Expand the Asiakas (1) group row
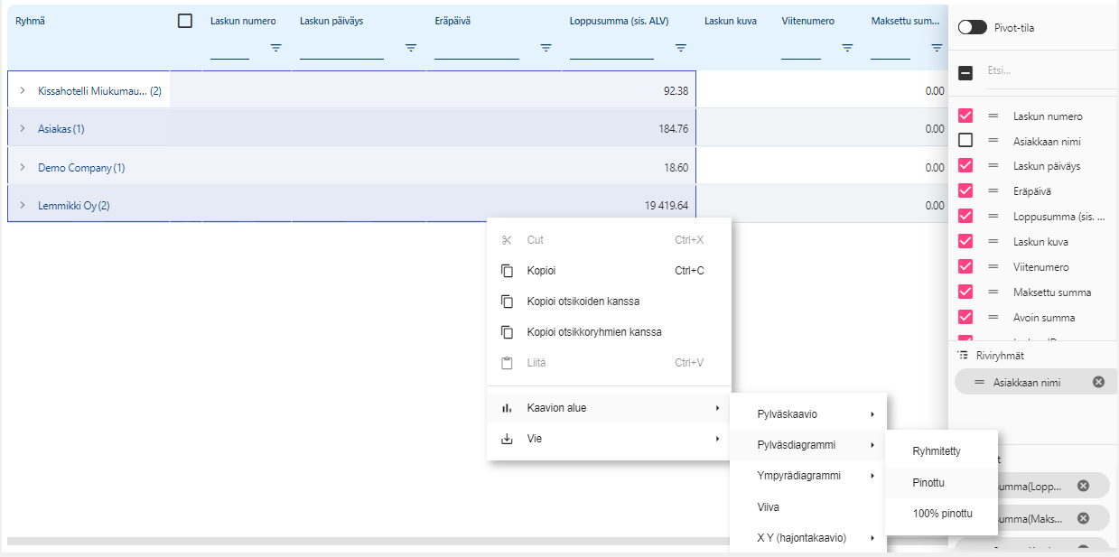The image size is (1119, 557). click(x=23, y=128)
